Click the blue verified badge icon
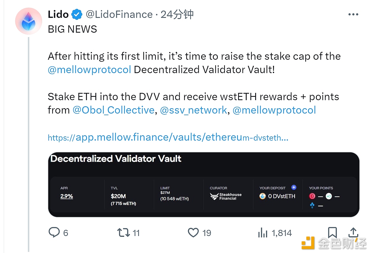Viewport: 370px width, 253px height. 77,15
